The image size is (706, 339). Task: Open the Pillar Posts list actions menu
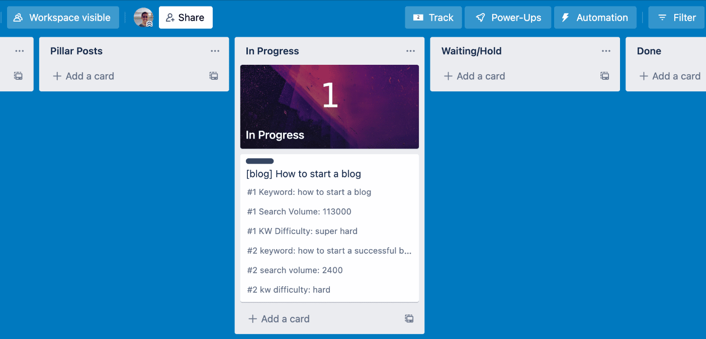point(215,51)
